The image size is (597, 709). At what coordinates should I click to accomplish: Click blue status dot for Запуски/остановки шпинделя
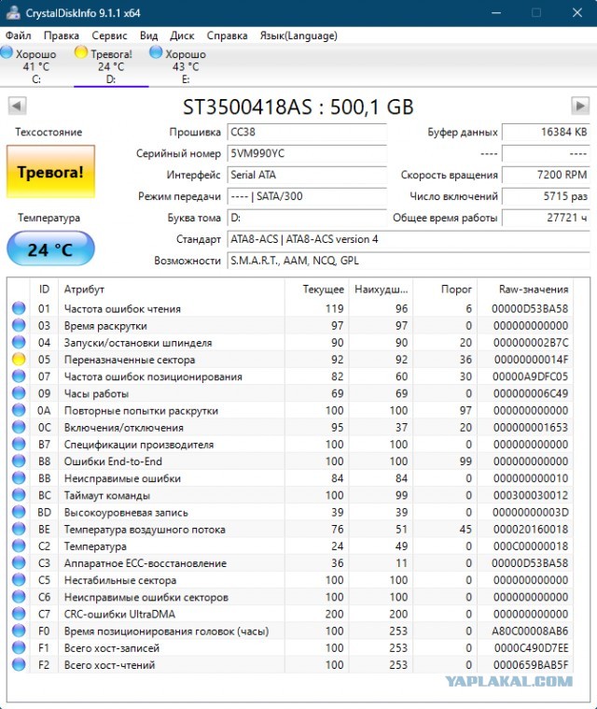pyautogui.click(x=19, y=342)
